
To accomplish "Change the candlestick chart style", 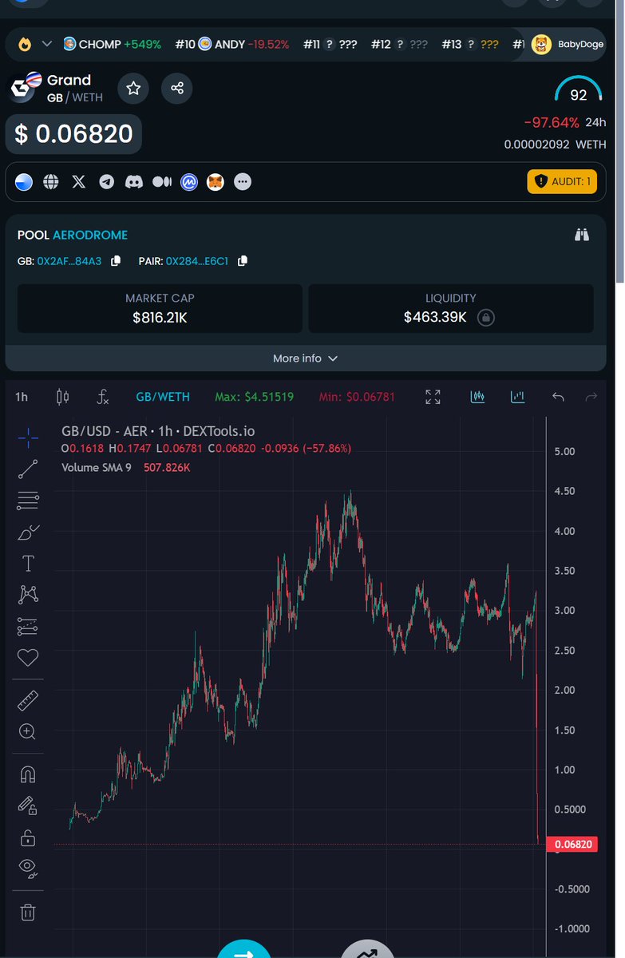I will click(63, 397).
